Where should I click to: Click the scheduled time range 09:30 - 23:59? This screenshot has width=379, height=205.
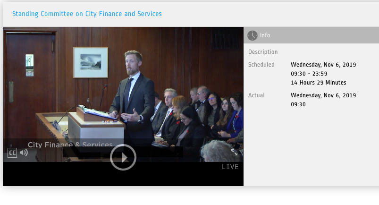coord(309,74)
